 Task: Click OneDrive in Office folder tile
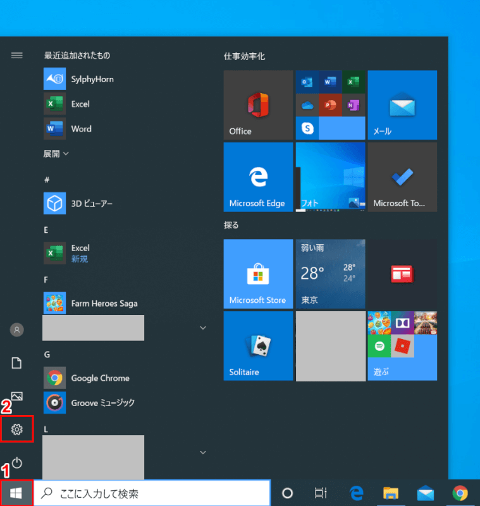307,105
